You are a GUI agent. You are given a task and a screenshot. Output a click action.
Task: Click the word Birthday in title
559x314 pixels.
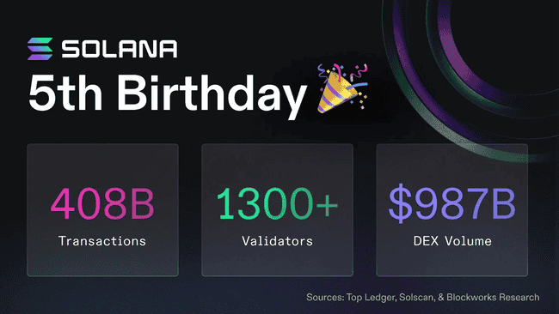[x=212, y=94]
